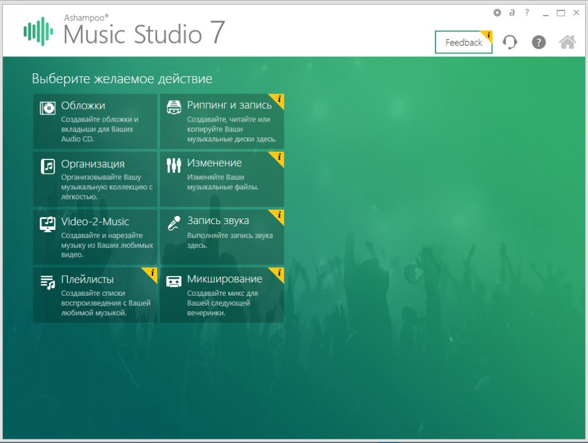Open the Video-2-Music tile
Image resolution: width=588 pixels, height=443 pixels.
click(x=95, y=237)
